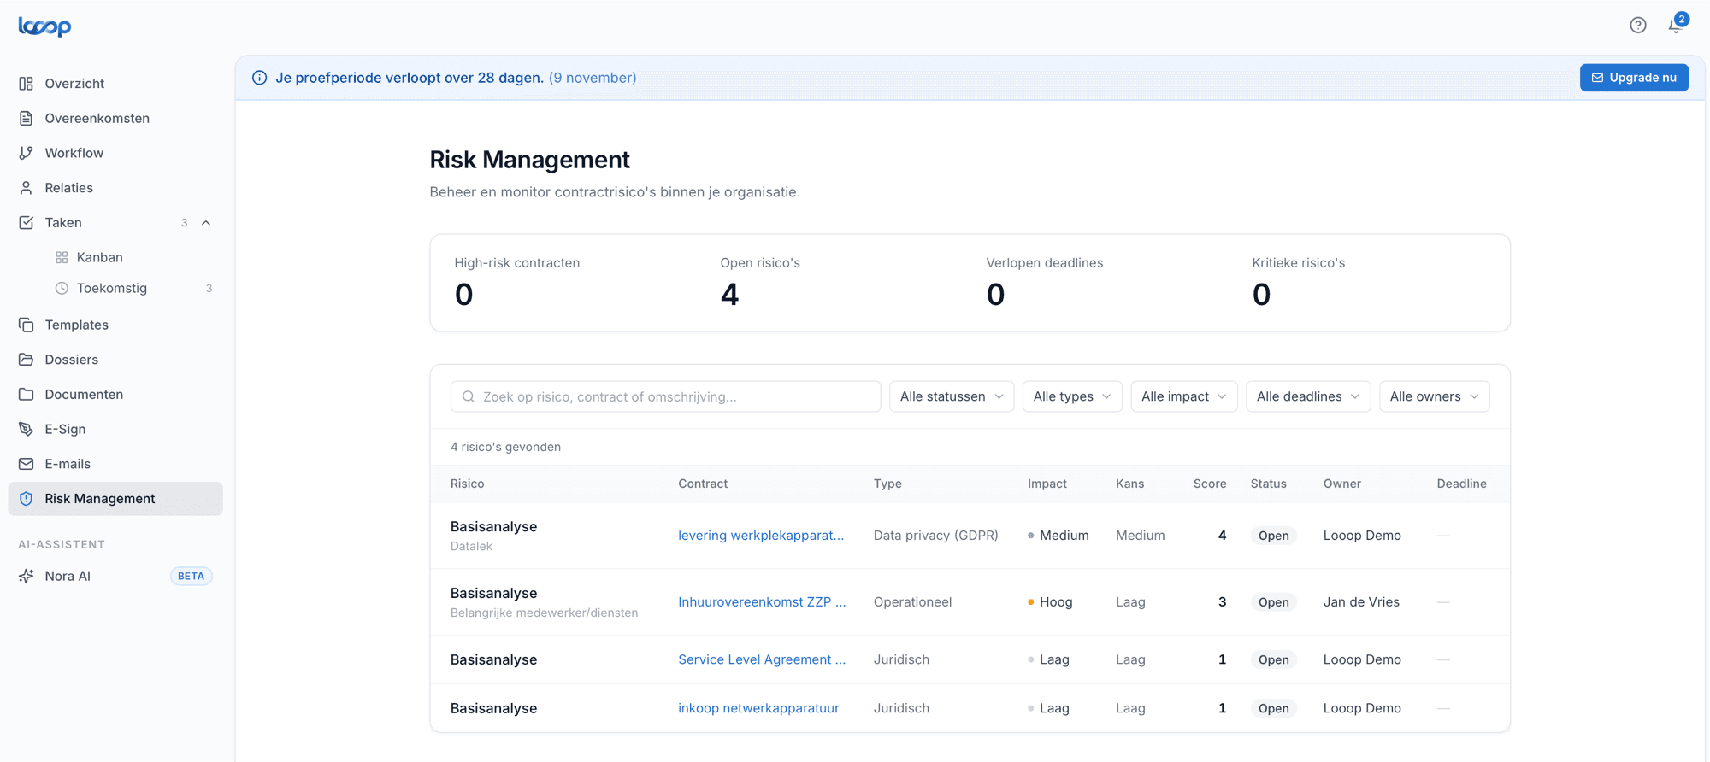Click the Overzicht dashboard icon

27,84
